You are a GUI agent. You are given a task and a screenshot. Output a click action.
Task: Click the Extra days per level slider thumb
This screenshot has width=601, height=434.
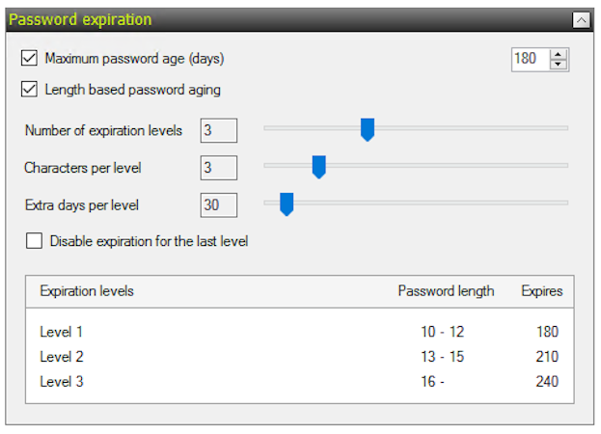click(286, 203)
